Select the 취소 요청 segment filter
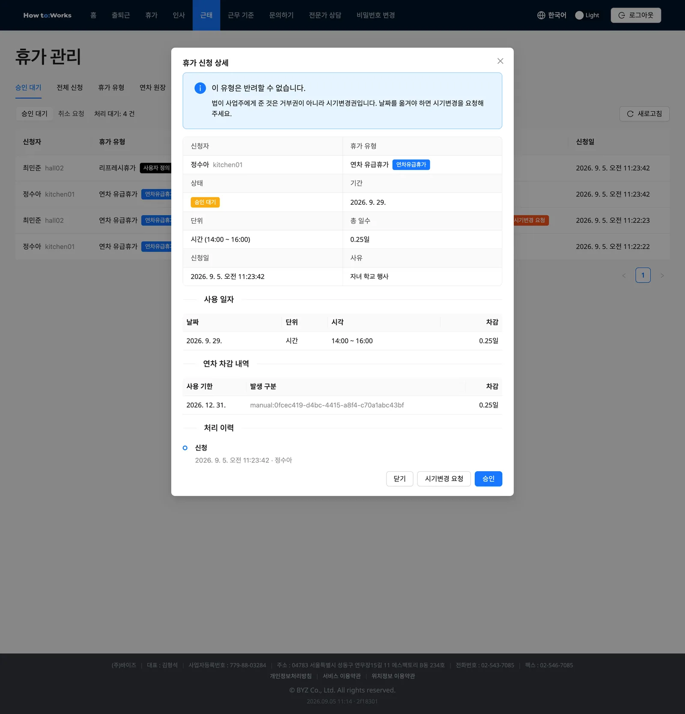Viewport: 685px width, 714px height. 71,114
